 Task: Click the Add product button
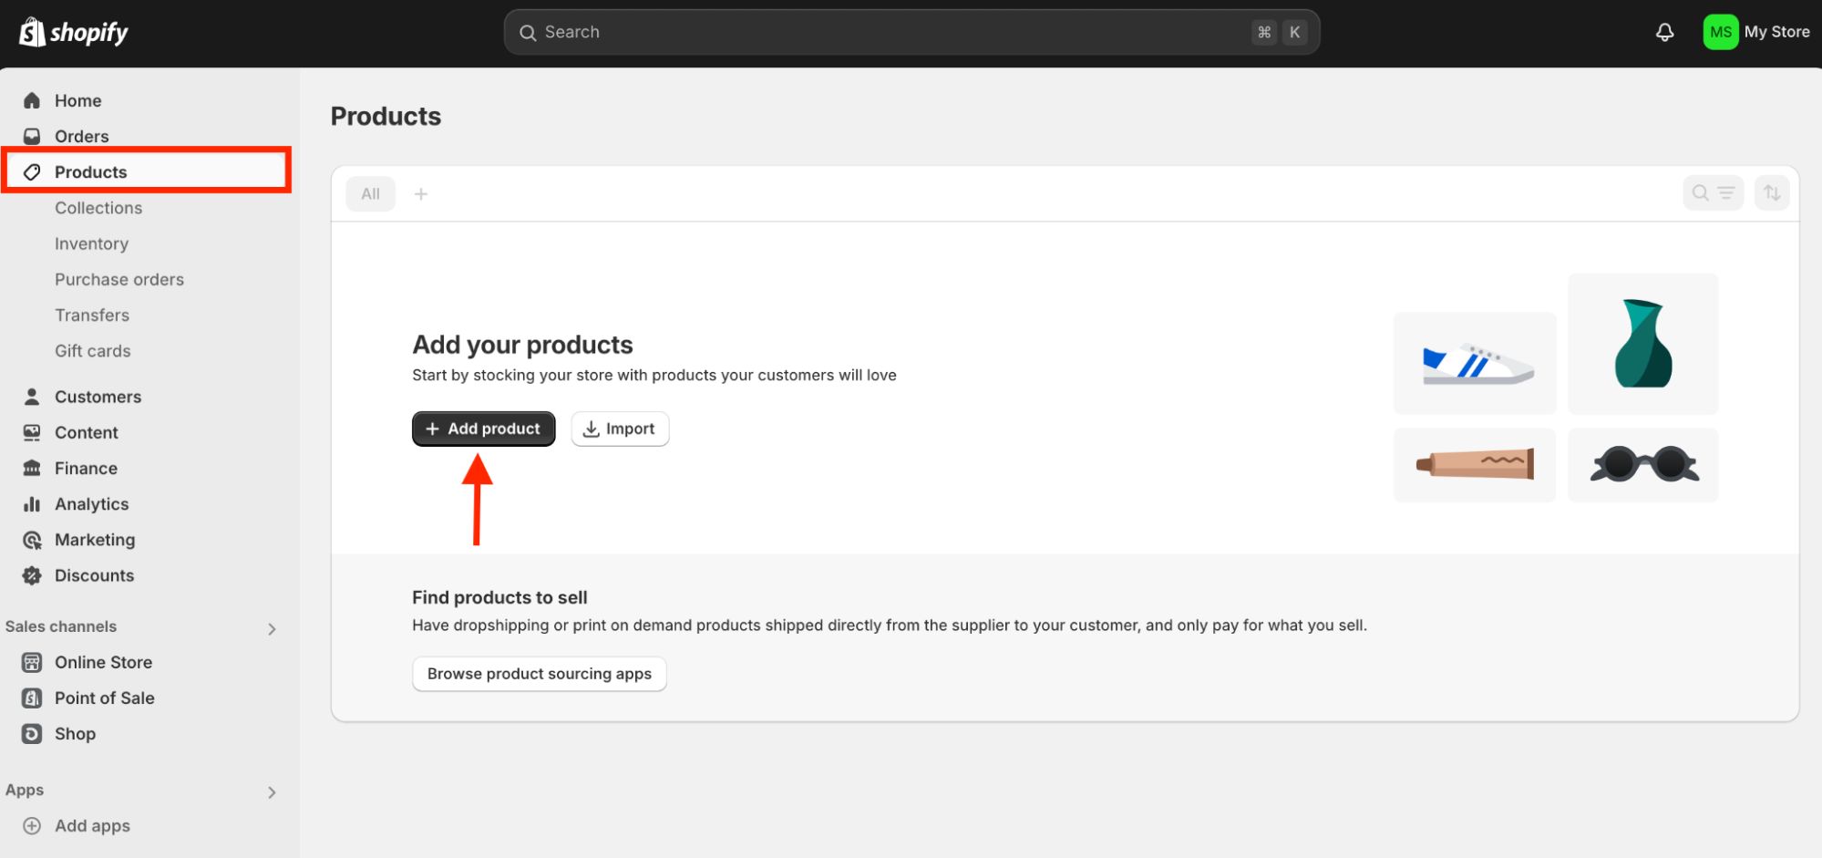pos(483,429)
